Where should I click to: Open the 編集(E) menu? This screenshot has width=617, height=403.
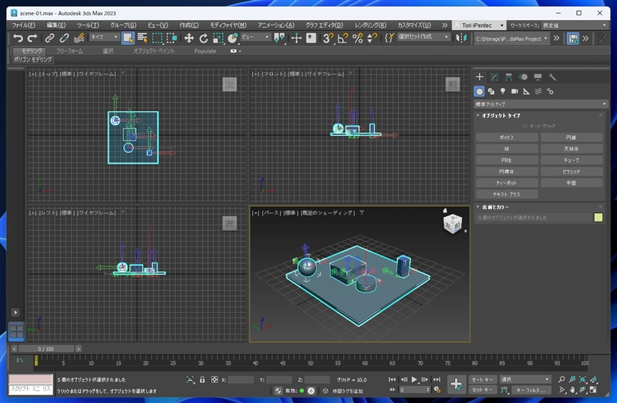(x=56, y=25)
